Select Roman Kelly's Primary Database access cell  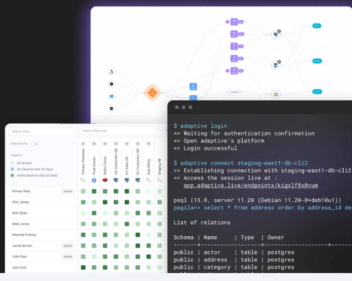point(83,191)
